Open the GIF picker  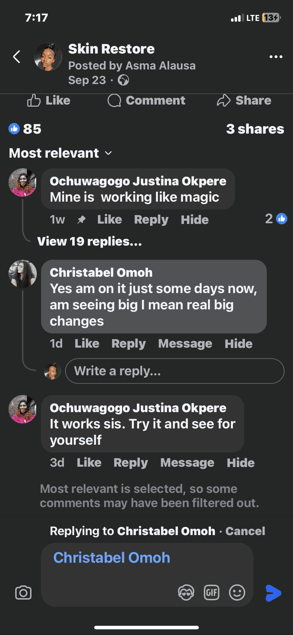coord(212,592)
